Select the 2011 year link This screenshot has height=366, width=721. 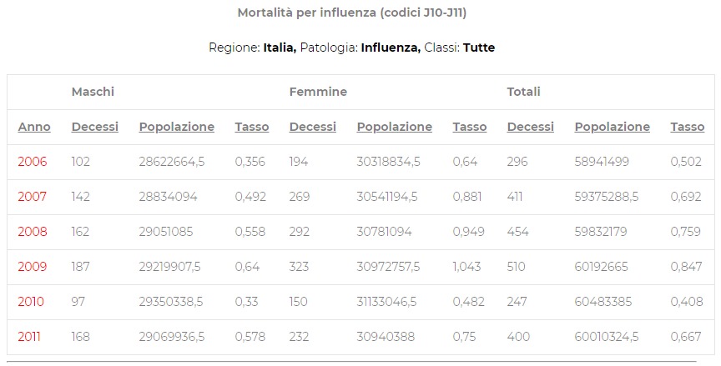point(29,337)
